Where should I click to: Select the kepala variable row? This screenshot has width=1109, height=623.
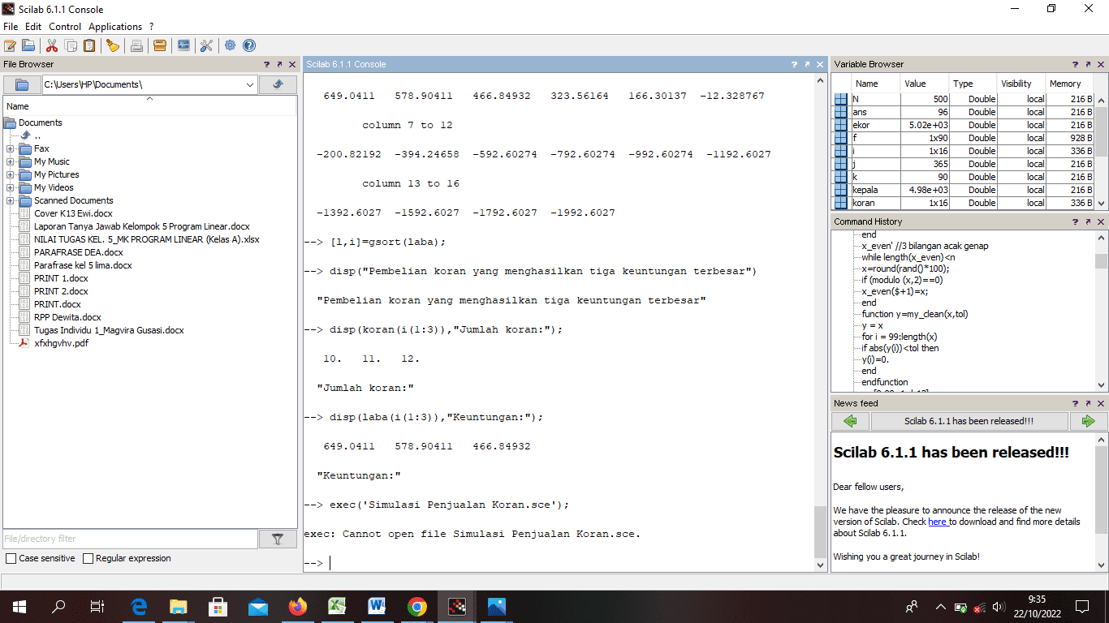[x=964, y=190]
